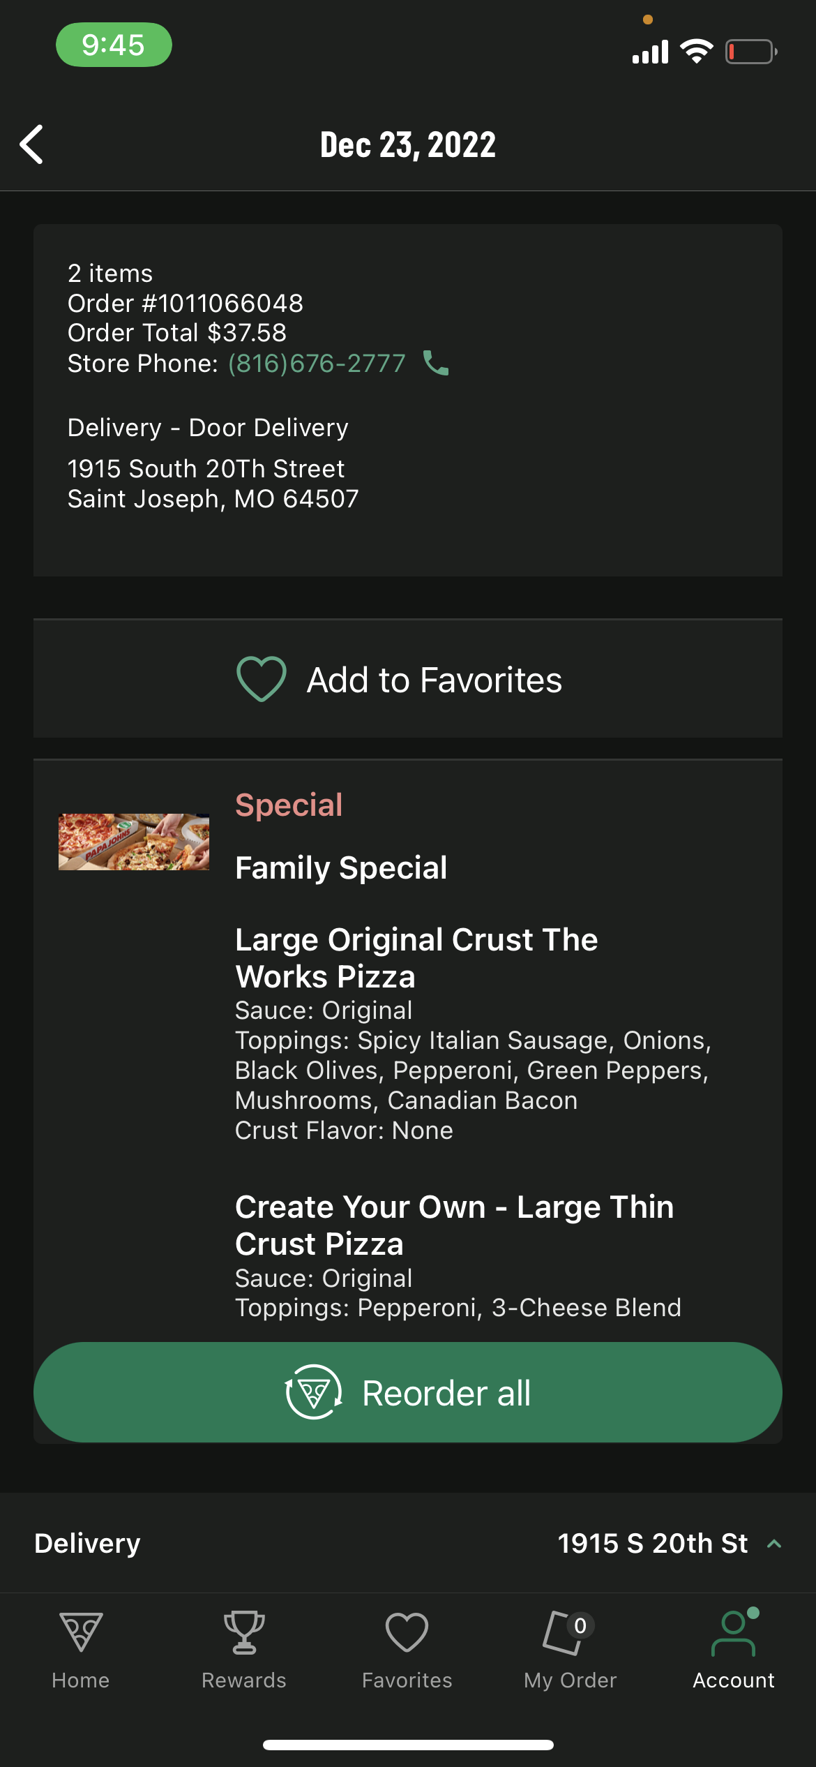
Task: Tap the cart badge showing 0
Action: (x=580, y=1626)
